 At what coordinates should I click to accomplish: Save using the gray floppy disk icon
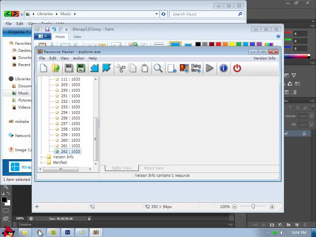click(69, 68)
